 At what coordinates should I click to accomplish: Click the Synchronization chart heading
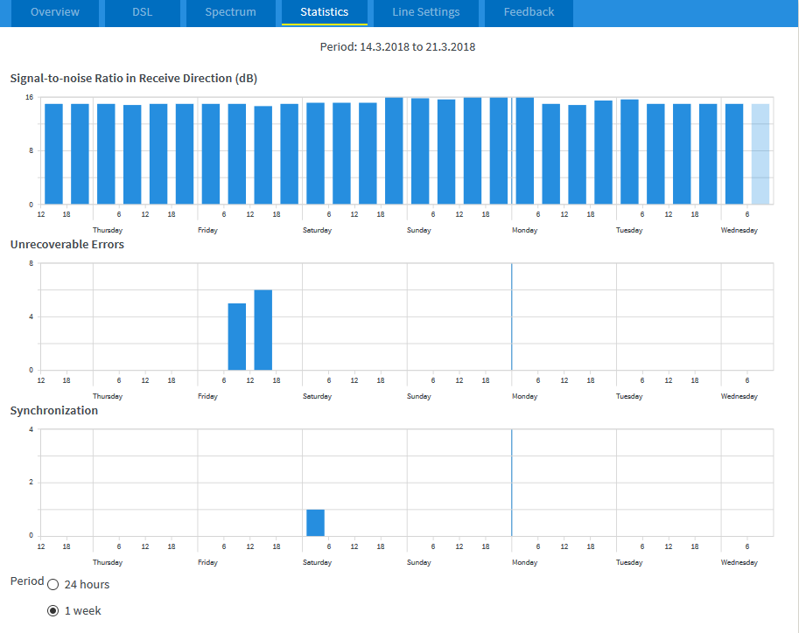coord(54,411)
